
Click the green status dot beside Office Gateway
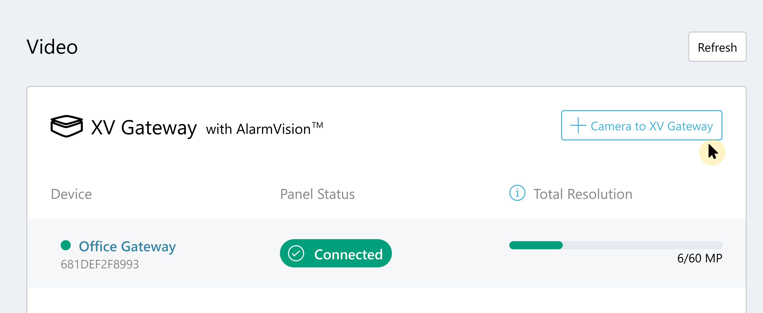click(x=66, y=245)
